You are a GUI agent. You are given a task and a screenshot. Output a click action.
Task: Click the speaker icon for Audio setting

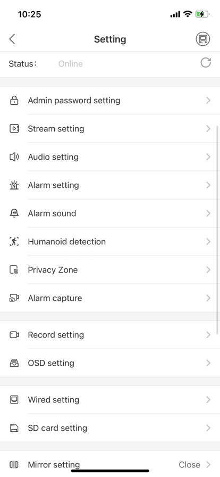pyautogui.click(x=14, y=157)
